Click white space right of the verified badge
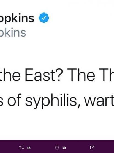This screenshot has width=114, height=153. click(82, 18)
